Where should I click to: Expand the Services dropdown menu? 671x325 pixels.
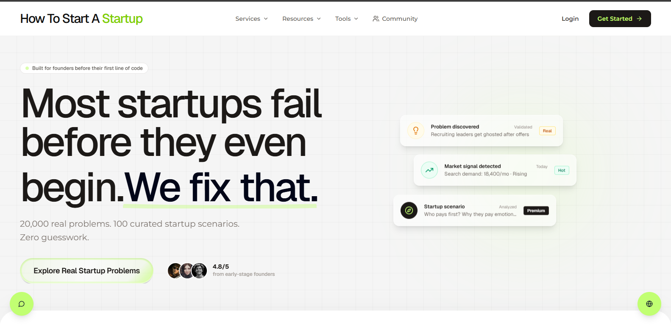pyautogui.click(x=251, y=19)
